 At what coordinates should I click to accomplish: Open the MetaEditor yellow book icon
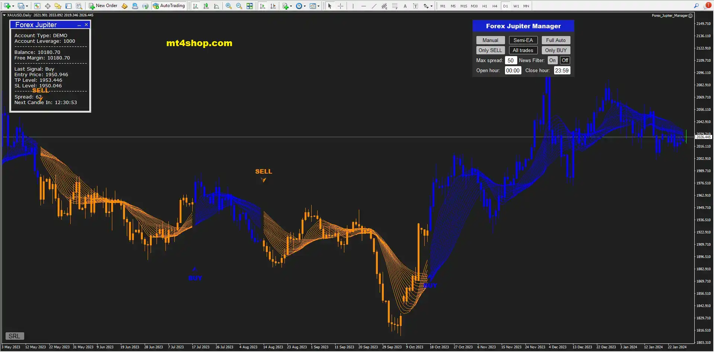[125, 6]
